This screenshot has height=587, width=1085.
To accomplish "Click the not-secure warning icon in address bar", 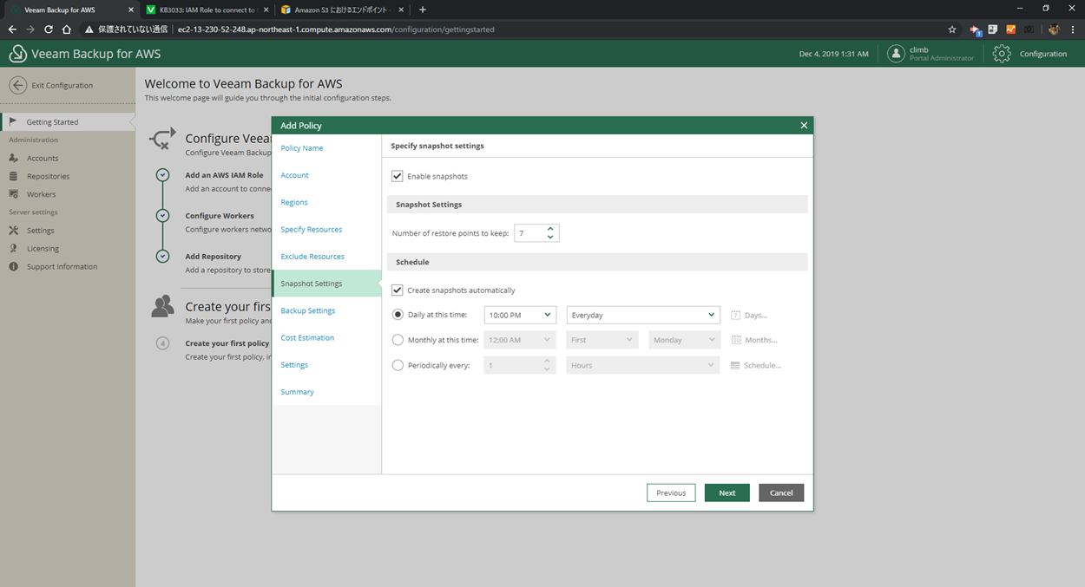I will 89,29.
